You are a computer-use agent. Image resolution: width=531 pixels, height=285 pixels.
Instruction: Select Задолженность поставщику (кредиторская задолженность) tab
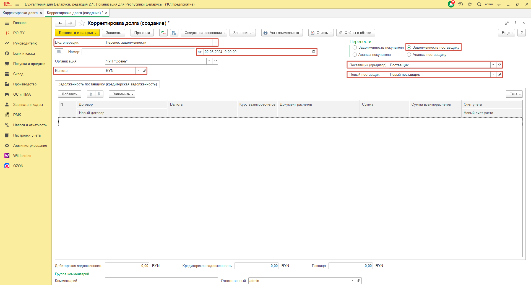[107, 84]
